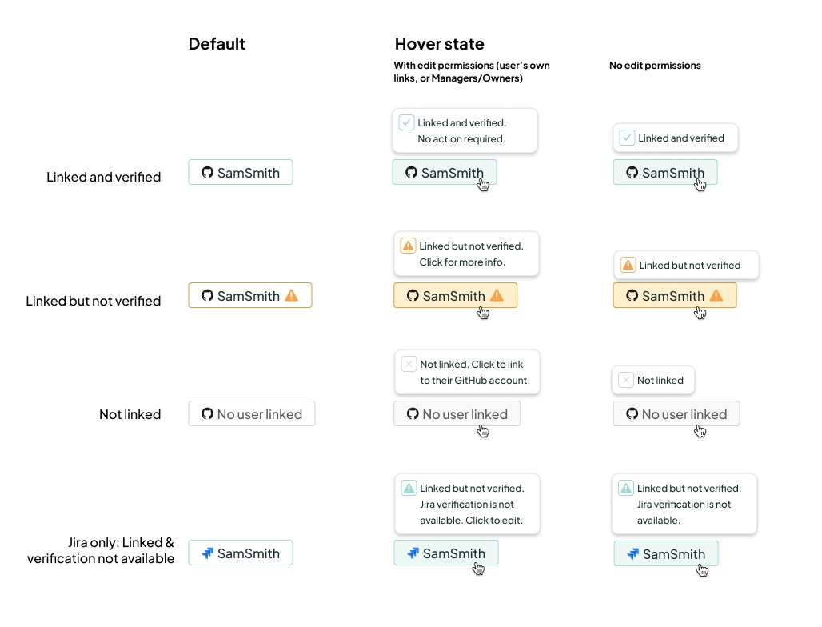
Task: Click warning triangle in no-edit-permissions hovered orange chip
Action: point(716,295)
